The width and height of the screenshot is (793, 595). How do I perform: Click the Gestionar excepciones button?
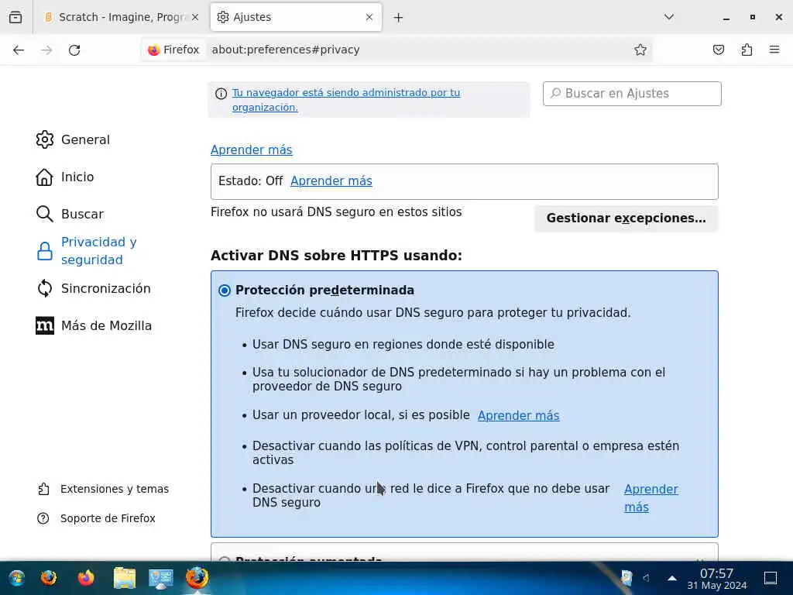tap(626, 218)
